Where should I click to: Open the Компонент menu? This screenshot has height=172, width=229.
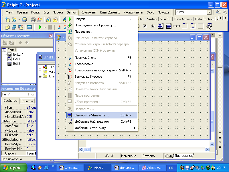[88, 12]
